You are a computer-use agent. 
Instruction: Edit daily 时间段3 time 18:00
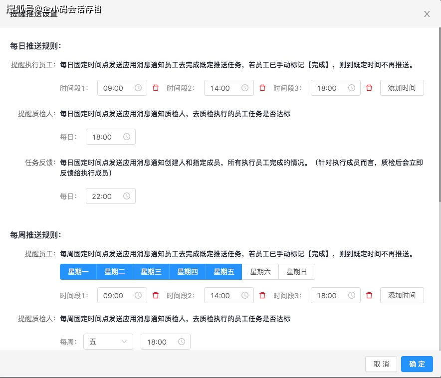(336, 88)
